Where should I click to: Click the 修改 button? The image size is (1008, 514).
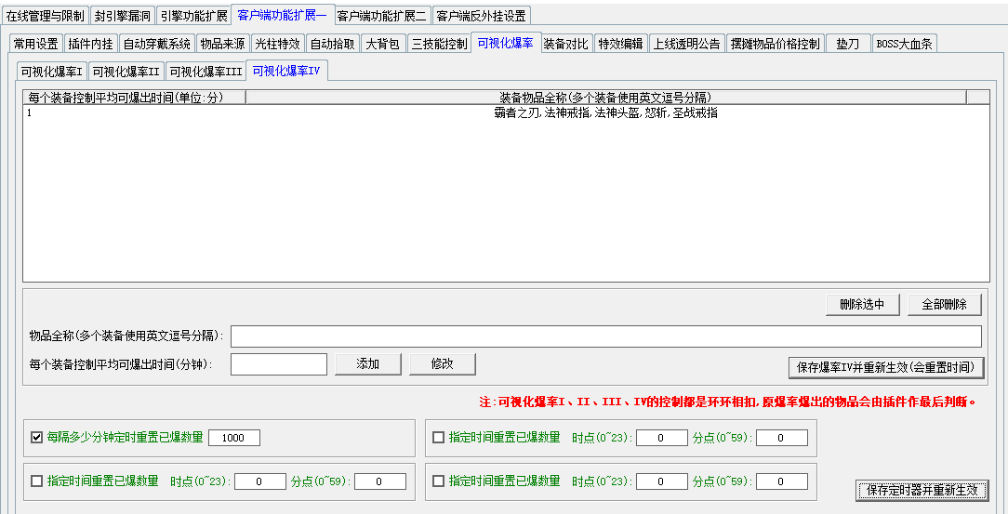443,363
